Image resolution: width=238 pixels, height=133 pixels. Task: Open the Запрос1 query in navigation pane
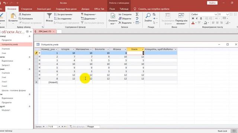pyautogui.click(x=6, y=65)
